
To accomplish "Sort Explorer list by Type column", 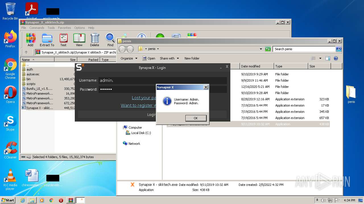I will [x=291, y=66].
